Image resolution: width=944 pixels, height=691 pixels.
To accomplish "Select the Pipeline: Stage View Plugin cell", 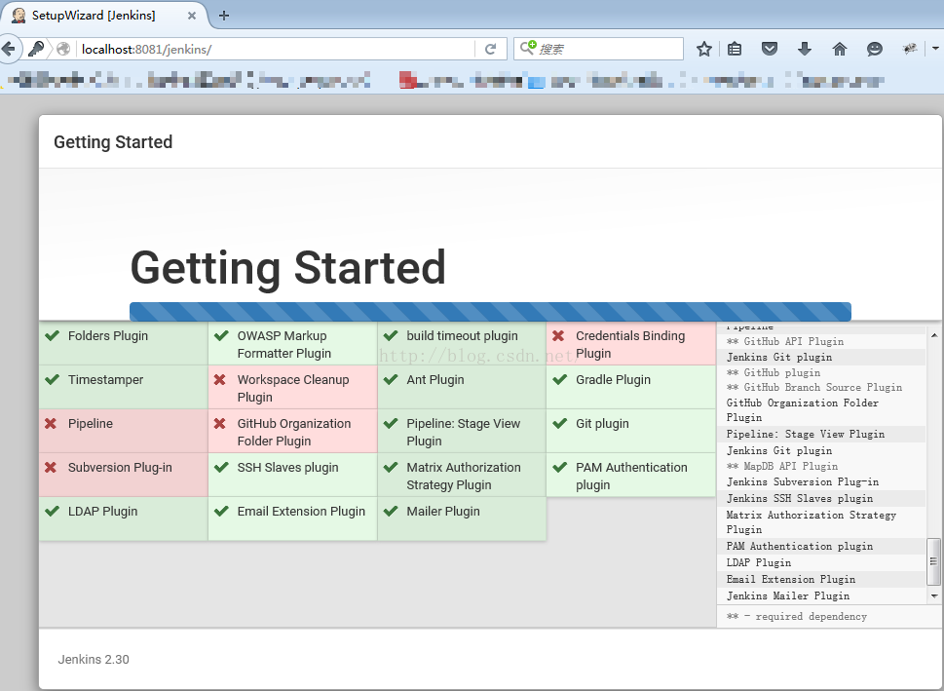I will pos(462,431).
